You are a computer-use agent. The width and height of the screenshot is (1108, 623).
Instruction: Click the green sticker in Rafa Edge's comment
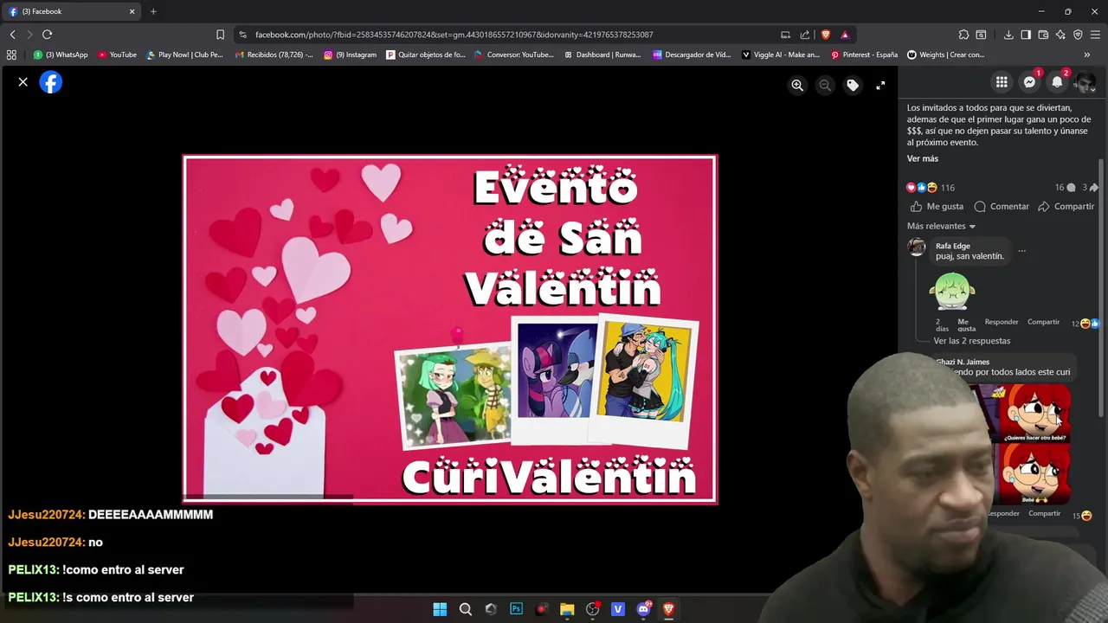tap(952, 291)
